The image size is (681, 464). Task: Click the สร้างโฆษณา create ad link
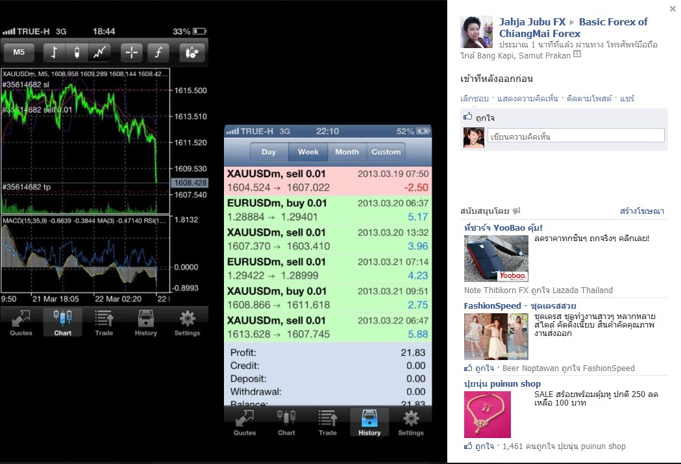642,211
